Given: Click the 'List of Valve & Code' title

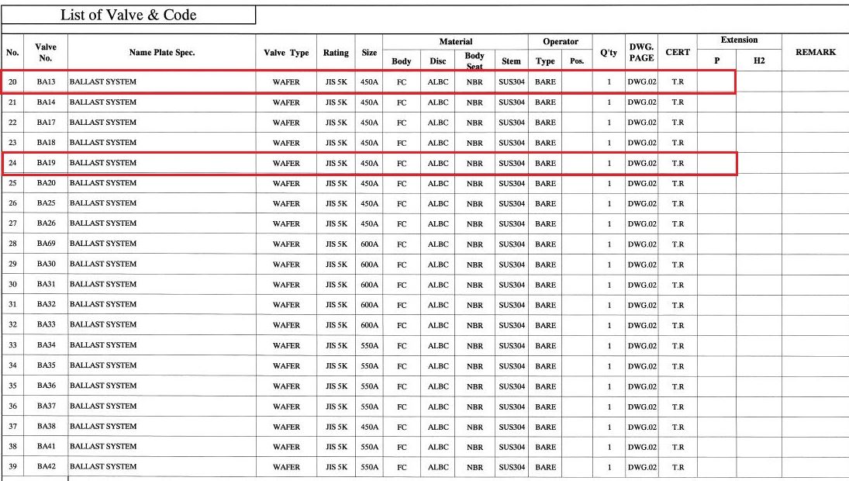Looking at the screenshot, I should [128, 15].
